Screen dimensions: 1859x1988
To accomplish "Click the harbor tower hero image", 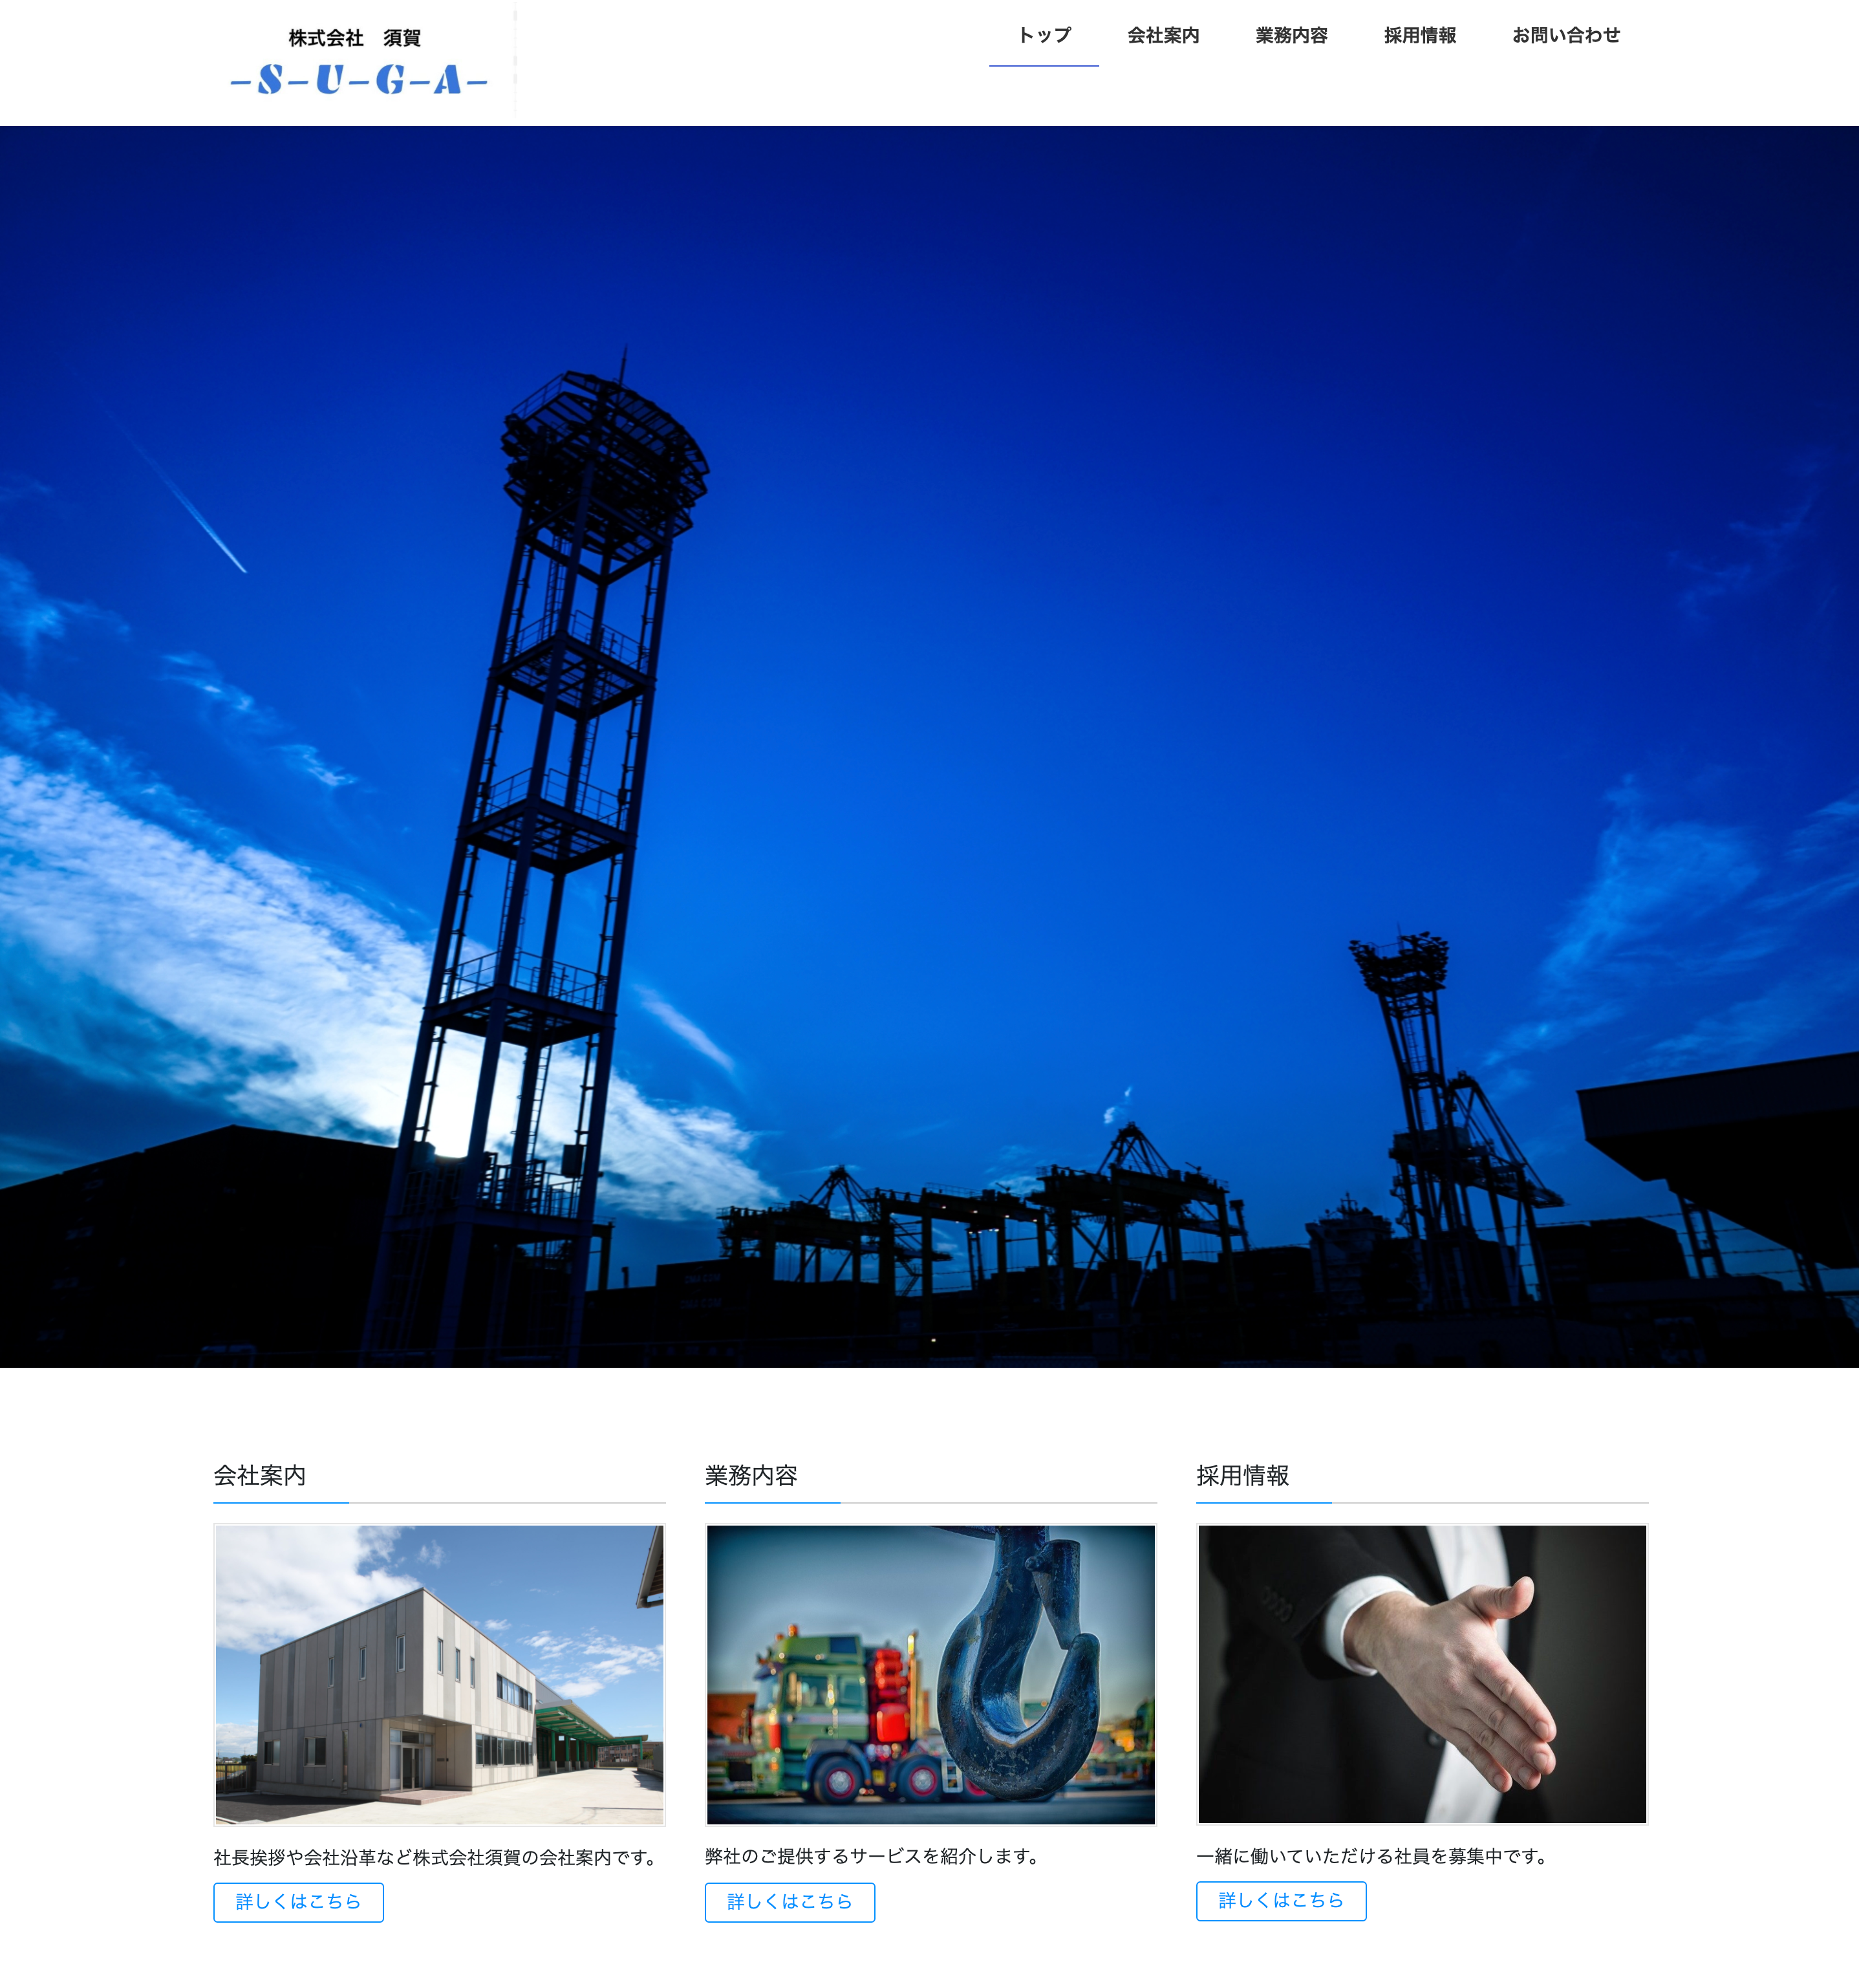I will pos(929,746).
